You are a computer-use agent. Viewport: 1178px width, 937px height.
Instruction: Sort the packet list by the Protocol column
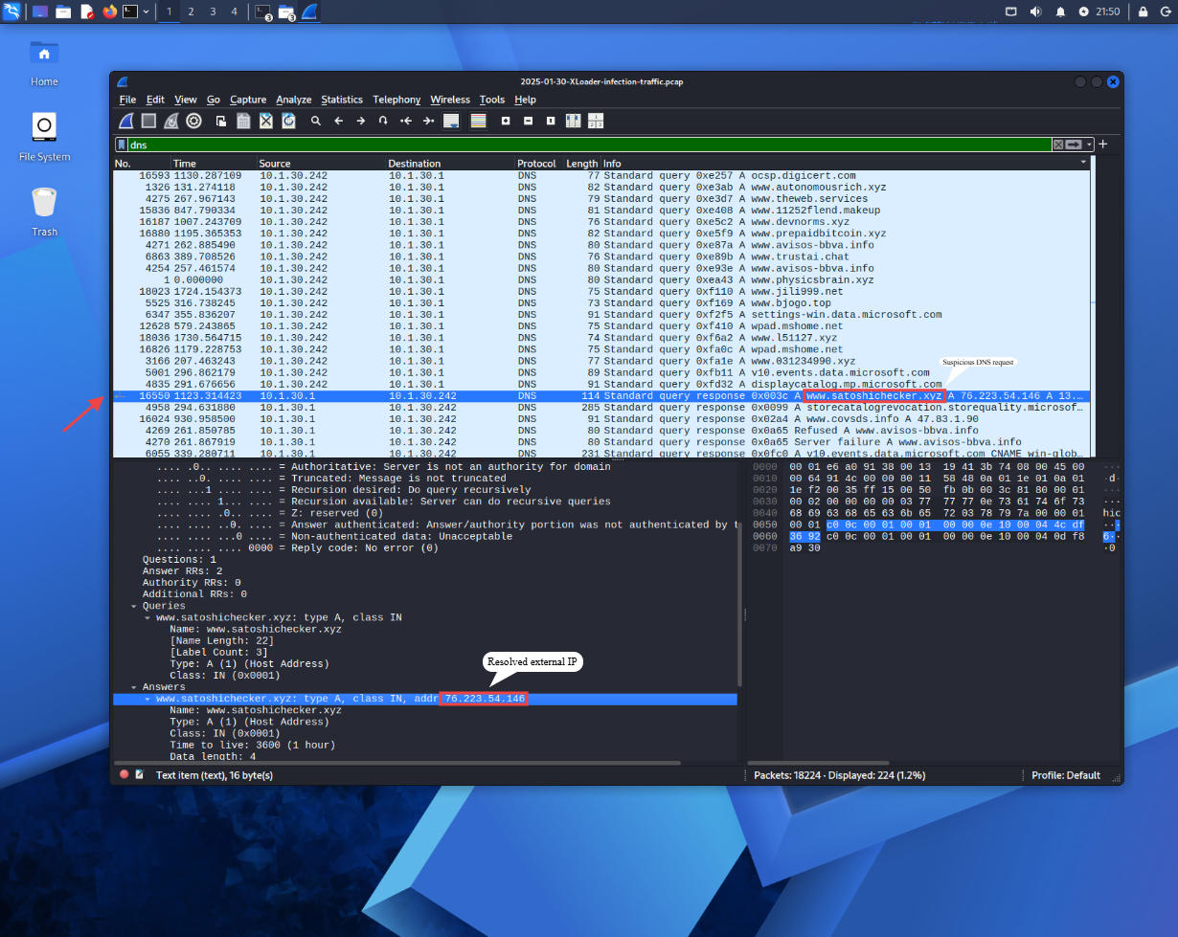(x=539, y=164)
